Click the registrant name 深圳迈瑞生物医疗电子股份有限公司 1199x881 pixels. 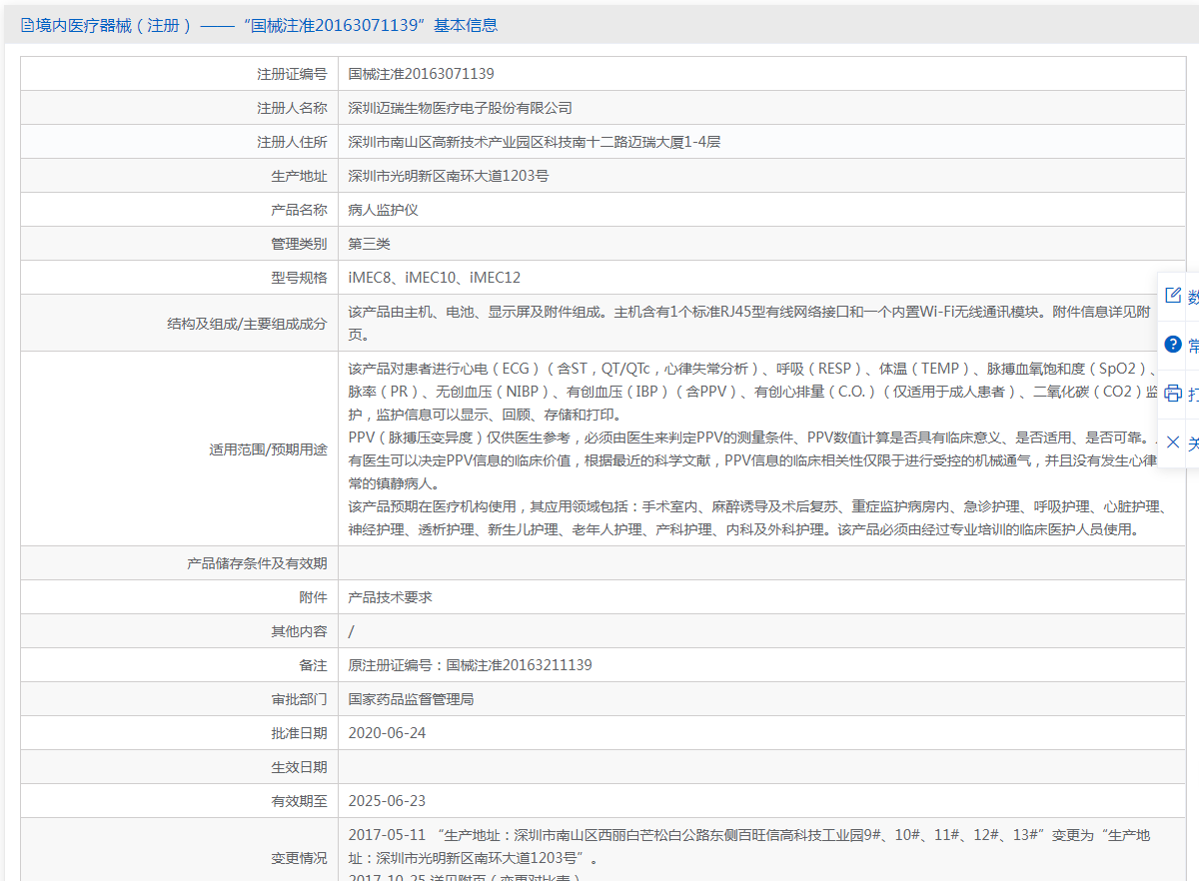pyautogui.click(x=461, y=108)
